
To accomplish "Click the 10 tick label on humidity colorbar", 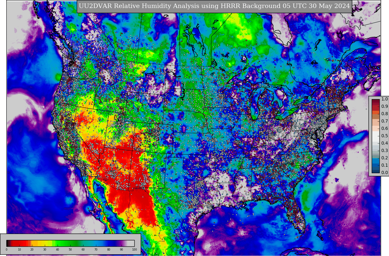I will pos(19,250).
